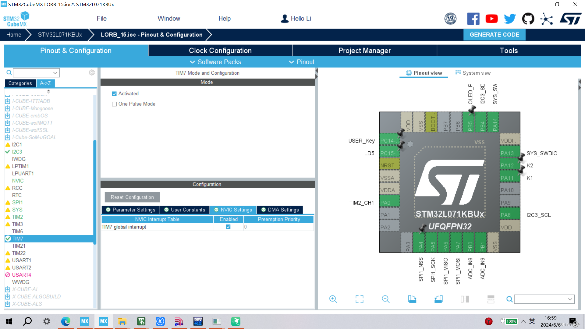Open Windows Start menu
The width and height of the screenshot is (585, 329).
pos(9,321)
